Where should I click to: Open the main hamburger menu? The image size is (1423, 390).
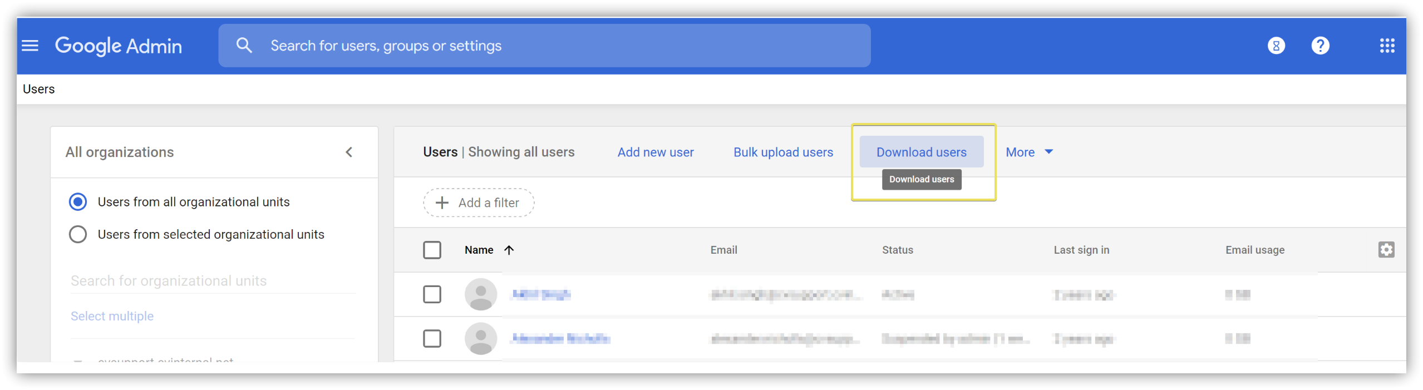pos(30,46)
